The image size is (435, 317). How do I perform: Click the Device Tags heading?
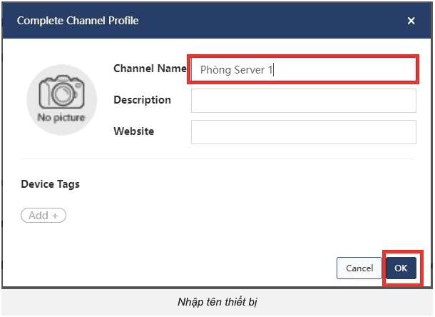[x=50, y=184]
